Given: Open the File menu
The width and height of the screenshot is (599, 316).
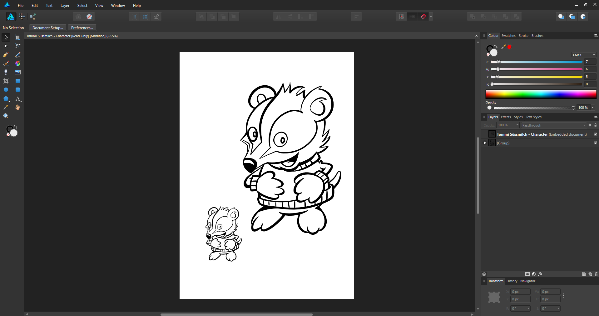Looking at the screenshot, I should pyautogui.click(x=21, y=6).
